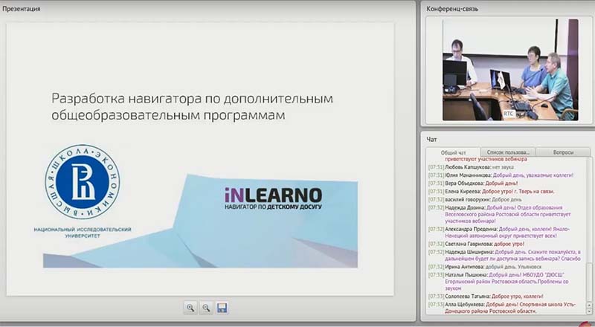Click the Чат panel header
The width and height of the screenshot is (595, 327).
432,139
